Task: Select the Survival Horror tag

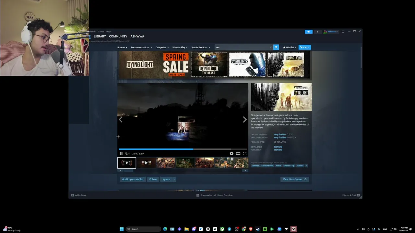Action: [x=267, y=166]
